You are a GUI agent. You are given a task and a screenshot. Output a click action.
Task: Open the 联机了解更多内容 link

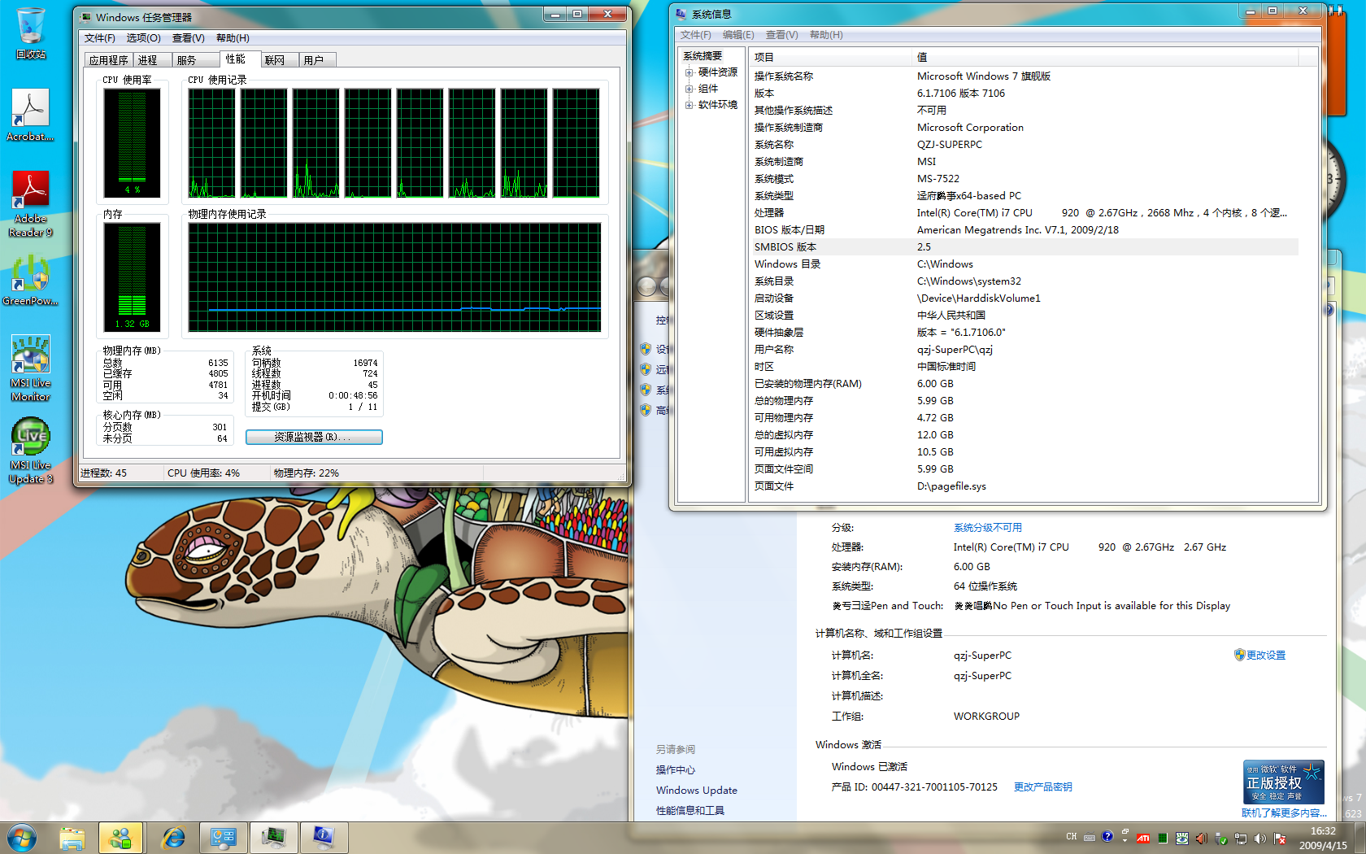click(x=1284, y=813)
